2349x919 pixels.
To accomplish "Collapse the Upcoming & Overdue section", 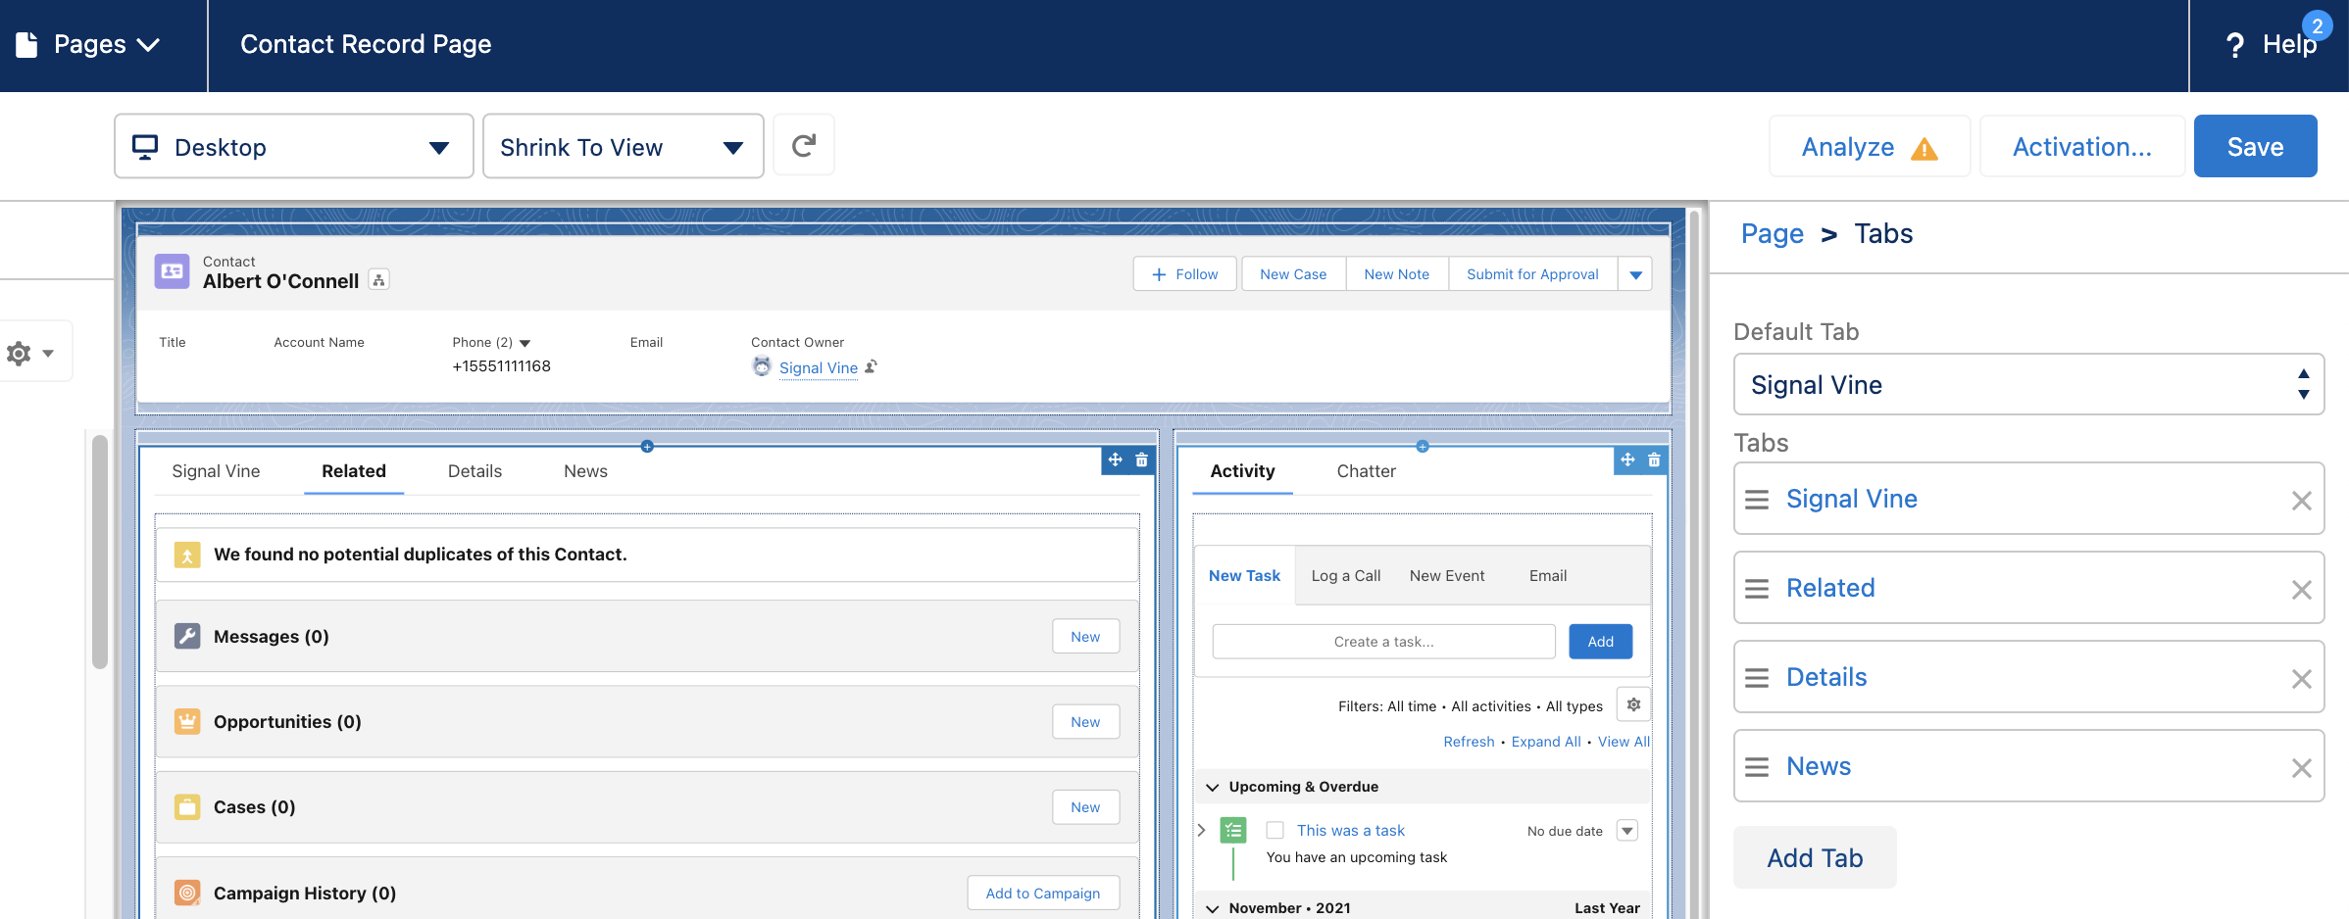I will (1212, 786).
